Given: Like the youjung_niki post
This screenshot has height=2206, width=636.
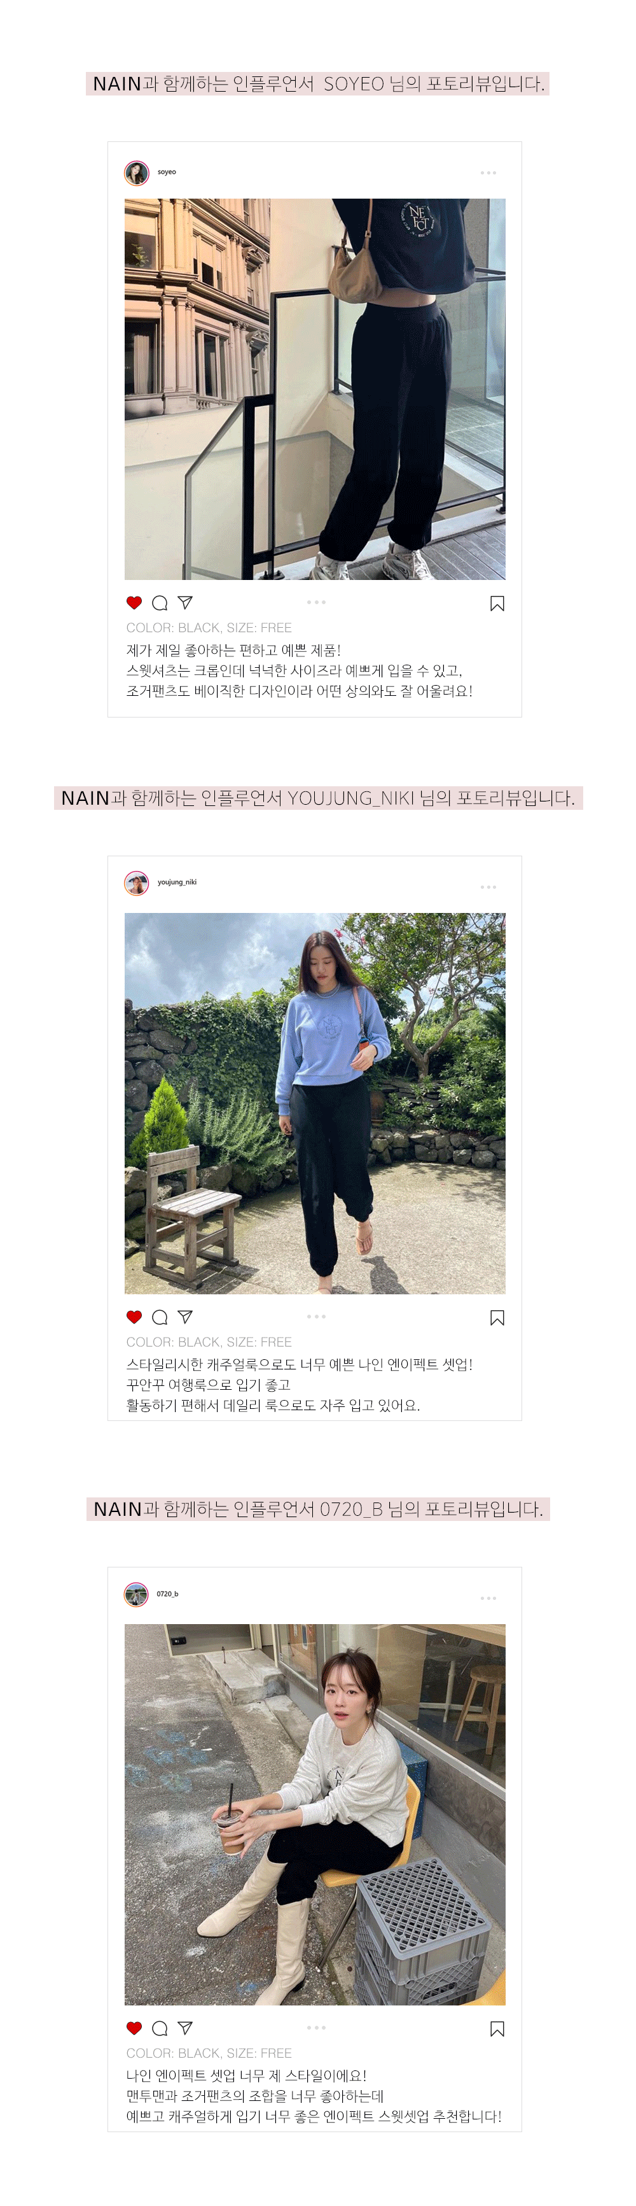Looking at the screenshot, I should click(134, 1317).
